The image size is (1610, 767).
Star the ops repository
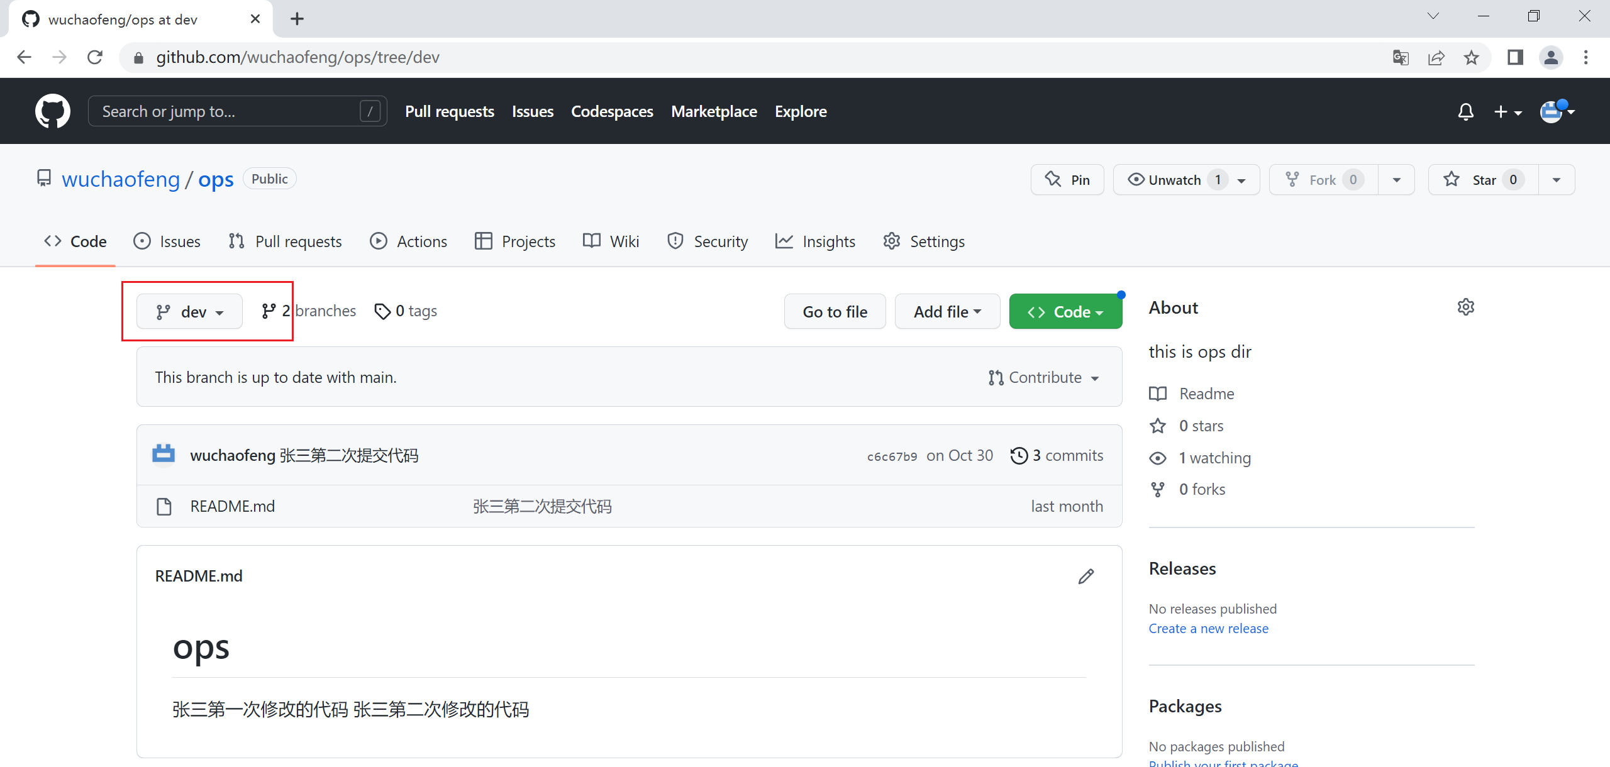tap(1484, 180)
